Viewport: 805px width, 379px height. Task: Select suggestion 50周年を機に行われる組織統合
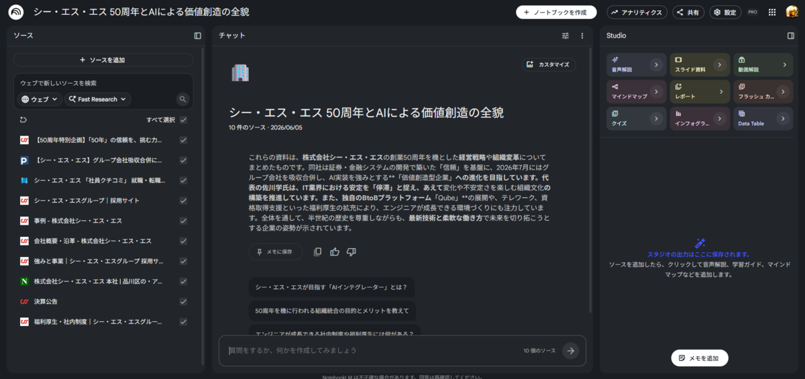[332, 311]
